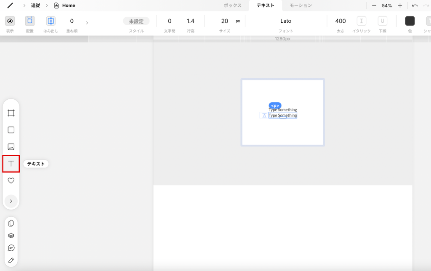The height and width of the screenshot is (271, 431).
Task: Open the 未設定 style dropdown
Action: click(x=136, y=21)
